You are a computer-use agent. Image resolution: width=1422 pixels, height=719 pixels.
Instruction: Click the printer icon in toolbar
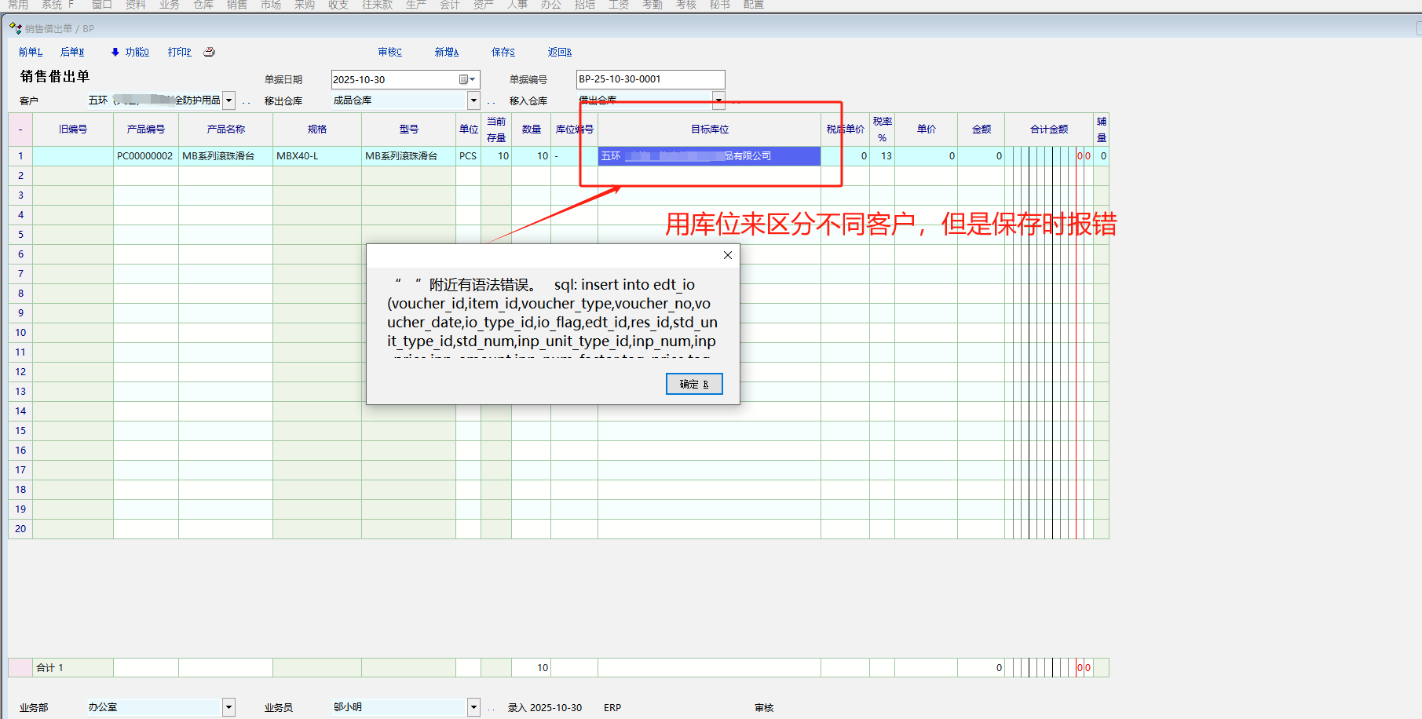click(209, 52)
